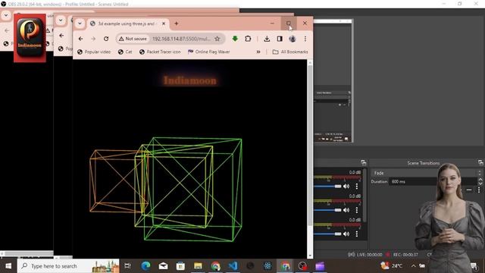Mute the first audio mixer channel
Viewport: 485px width, 273px height.
point(346,187)
